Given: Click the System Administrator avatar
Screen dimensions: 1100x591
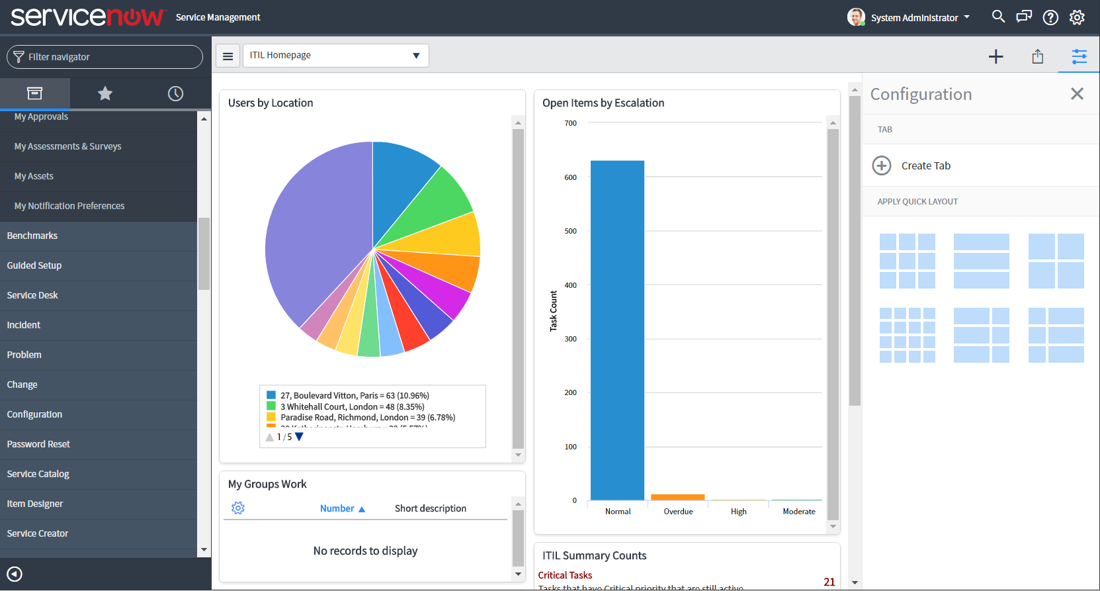Looking at the screenshot, I should [x=856, y=17].
